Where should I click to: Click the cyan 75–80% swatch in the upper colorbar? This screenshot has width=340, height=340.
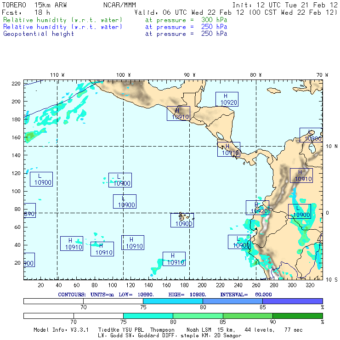coord(173,301)
